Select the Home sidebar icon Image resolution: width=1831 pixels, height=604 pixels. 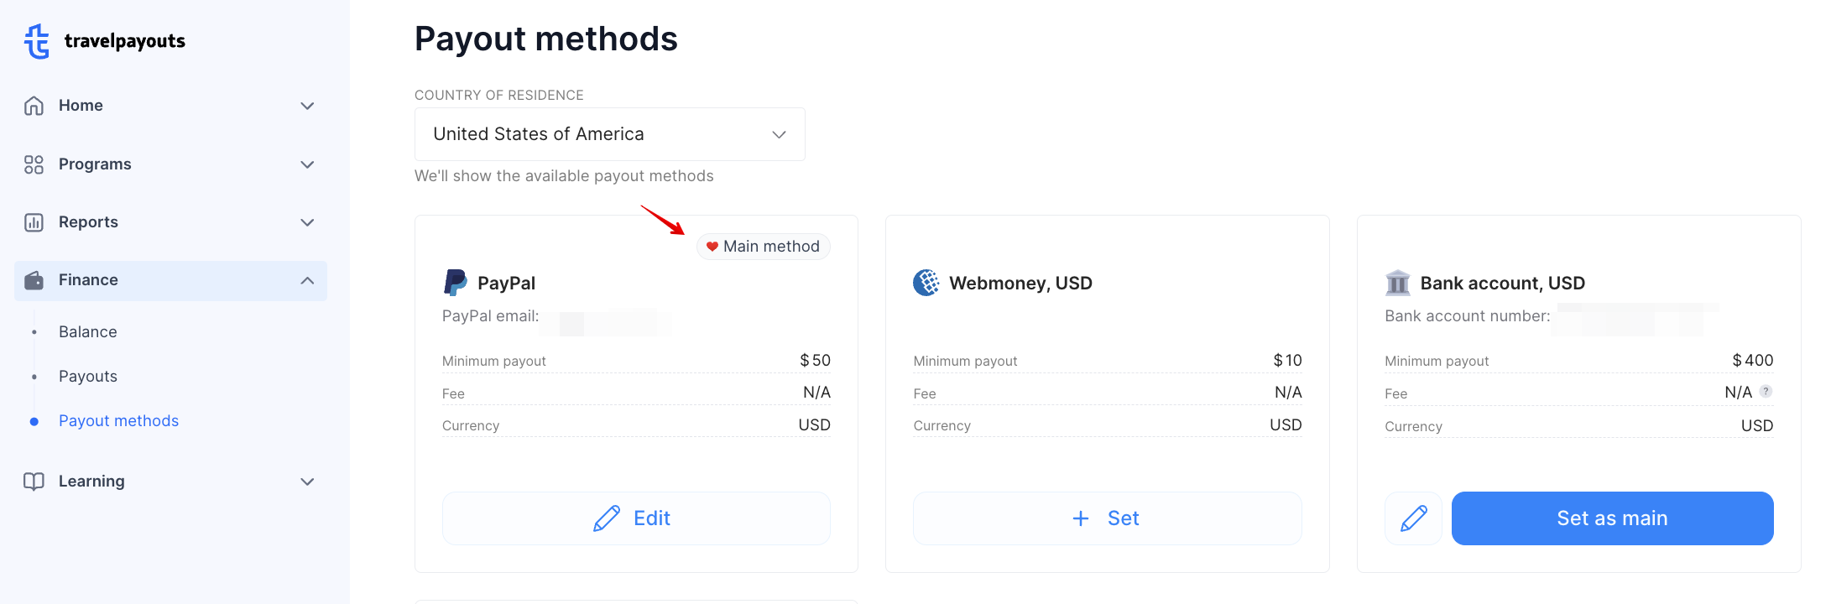coord(34,105)
